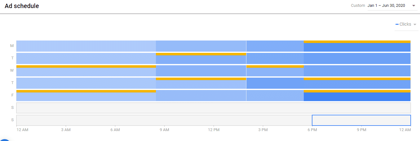Expand the Clicks metric dropdown
Image resolution: width=420 pixels, height=141 pixels.
[x=415, y=24]
